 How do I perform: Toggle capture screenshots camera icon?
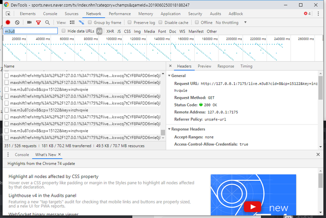point(30,22)
